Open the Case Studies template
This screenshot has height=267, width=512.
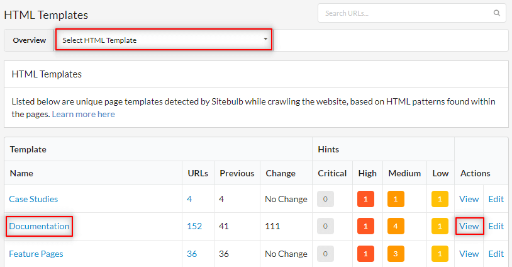pyautogui.click(x=33, y=199)
